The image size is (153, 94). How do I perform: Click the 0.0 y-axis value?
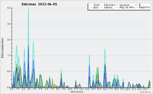(x=9, y=87)
